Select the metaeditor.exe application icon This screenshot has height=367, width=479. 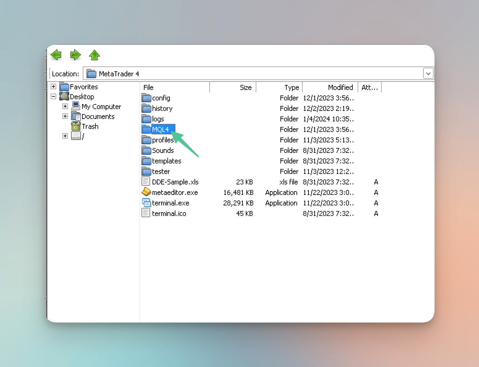pos(146,192)
